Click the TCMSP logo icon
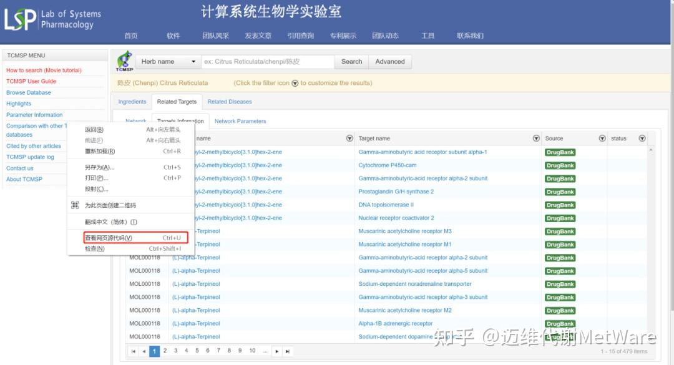Image resolution: width=674 pixels, height=365 pixels. (x=124, y=61)
